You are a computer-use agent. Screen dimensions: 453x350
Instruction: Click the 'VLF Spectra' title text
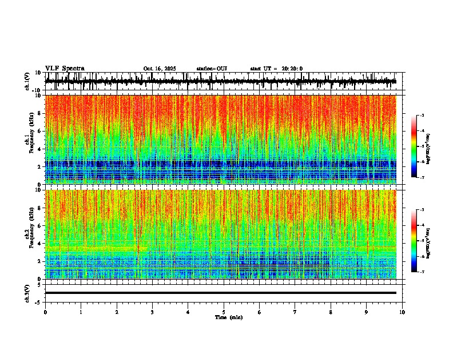(x=65, y=69)
